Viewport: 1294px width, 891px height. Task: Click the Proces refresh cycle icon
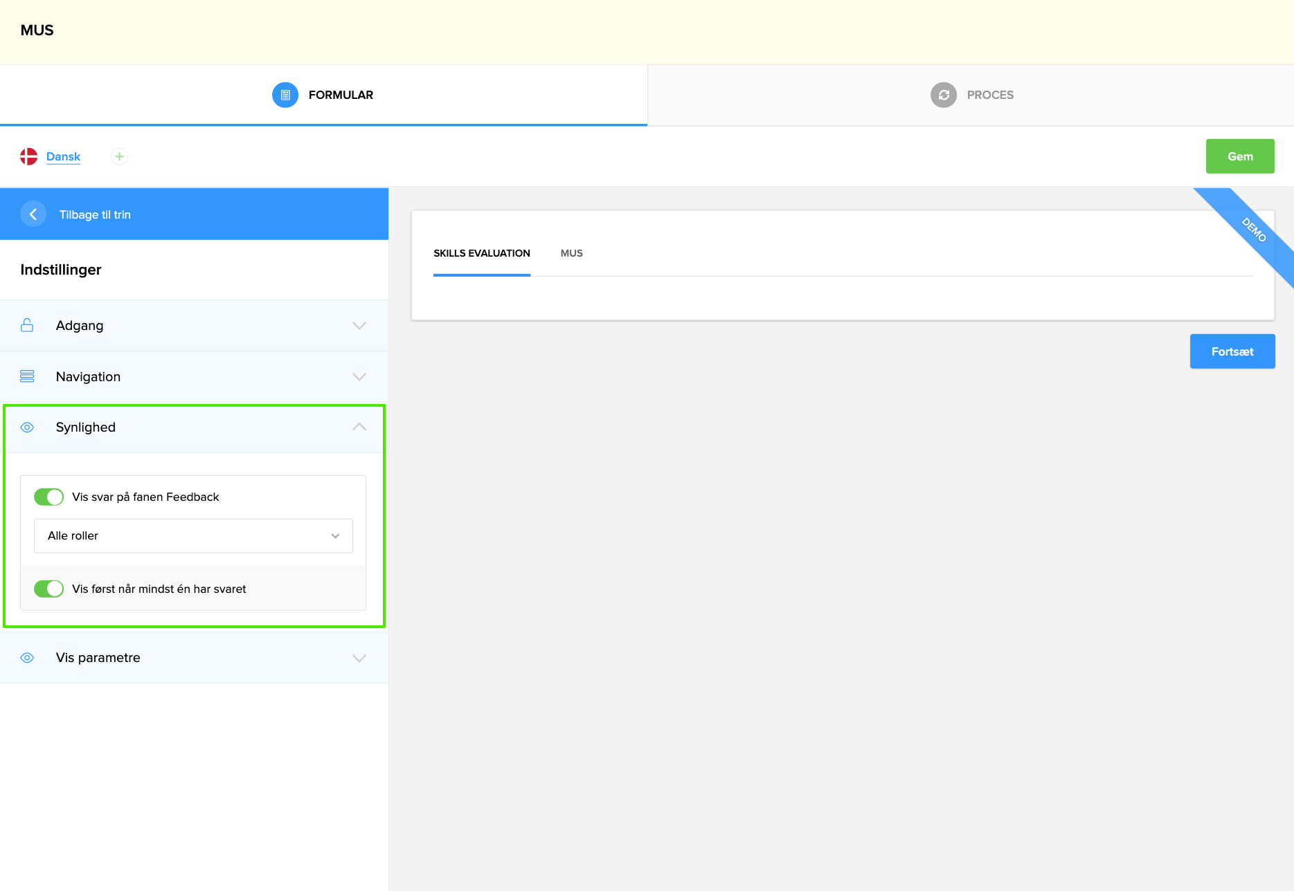click(x=943, y=95)
